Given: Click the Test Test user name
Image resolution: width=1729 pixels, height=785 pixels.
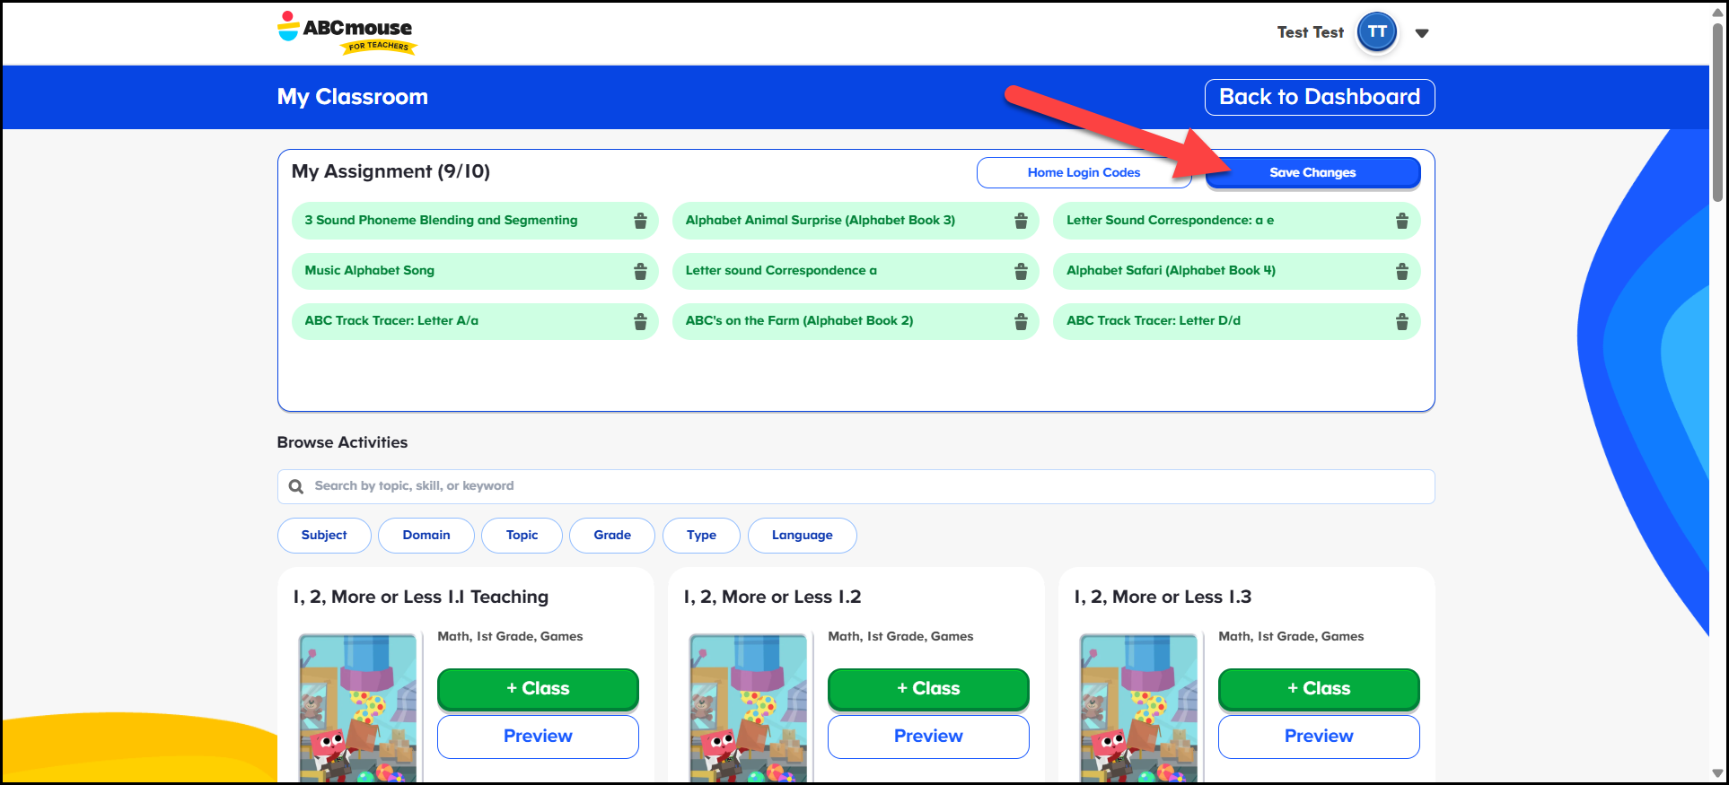Looking at the screenshot, I should click(1310, 32).
